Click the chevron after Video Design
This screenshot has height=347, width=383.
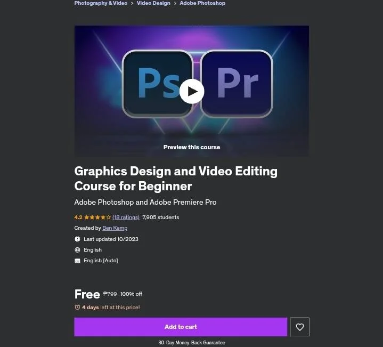(x=175, y=3)
